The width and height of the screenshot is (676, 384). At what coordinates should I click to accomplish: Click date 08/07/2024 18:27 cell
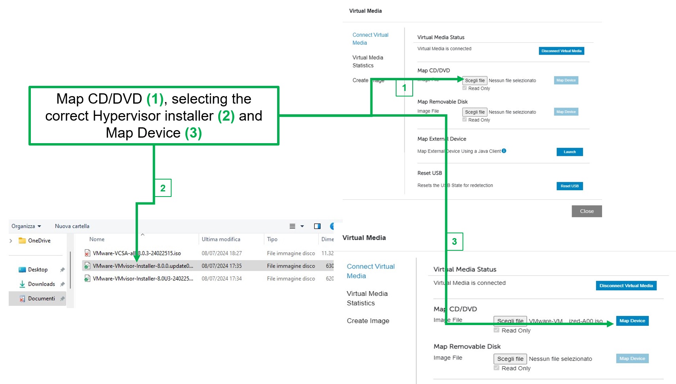point(222,253)
